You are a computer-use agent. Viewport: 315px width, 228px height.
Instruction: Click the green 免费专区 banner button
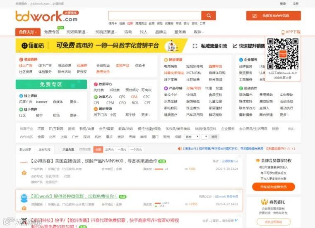51,84
